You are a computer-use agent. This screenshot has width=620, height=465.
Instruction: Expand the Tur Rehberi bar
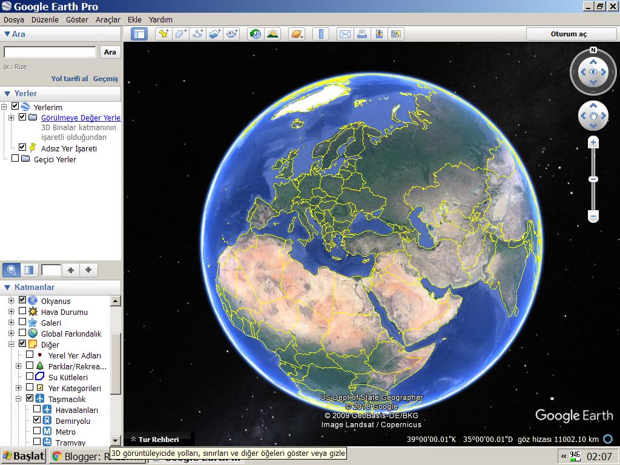(x=155, y=440)
